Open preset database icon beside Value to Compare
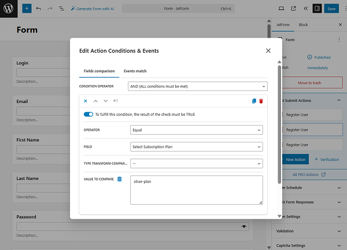The height and width of the screenshot is (250, 347). (x=119, y=179)
